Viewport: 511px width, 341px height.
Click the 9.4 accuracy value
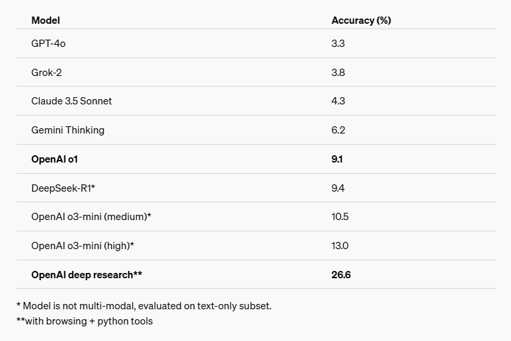pyautogui.click(x=338, y=188)
